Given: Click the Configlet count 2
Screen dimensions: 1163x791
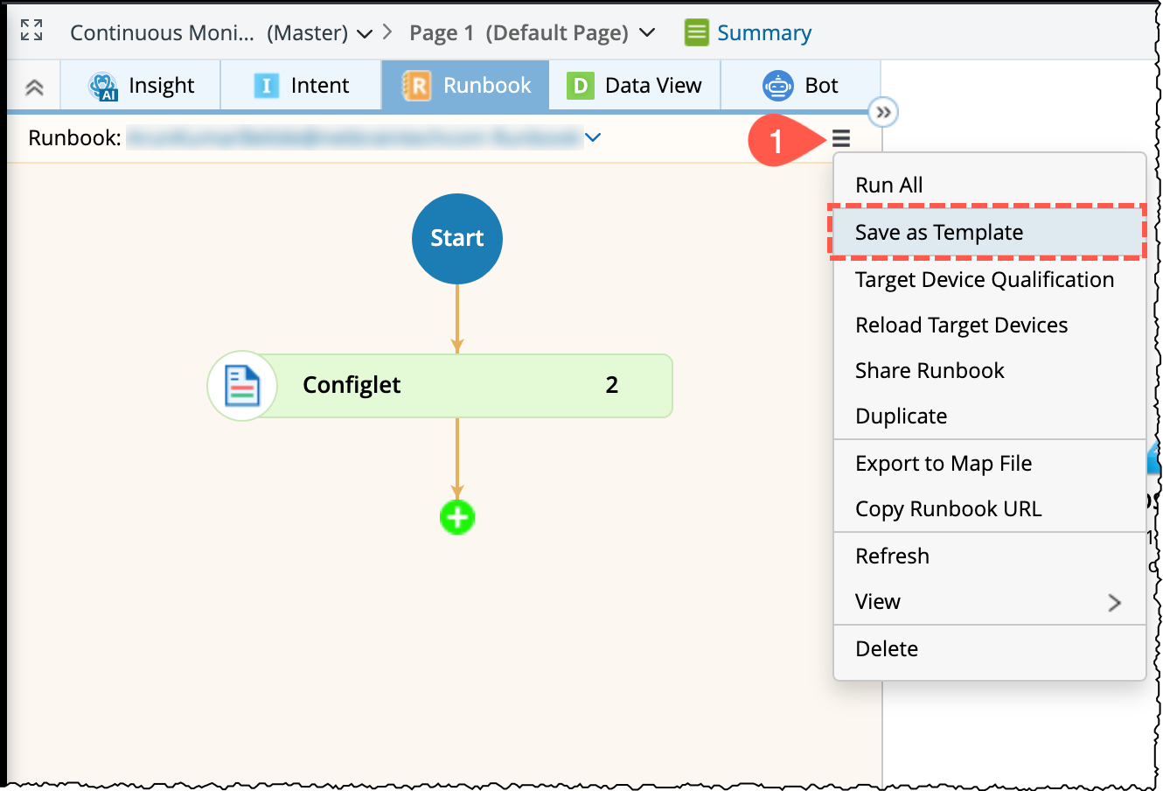Looking at the screenshot, I should (612, 385).
